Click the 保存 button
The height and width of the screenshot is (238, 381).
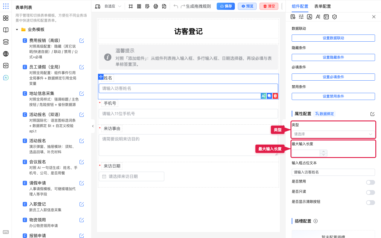pos(226,6)
